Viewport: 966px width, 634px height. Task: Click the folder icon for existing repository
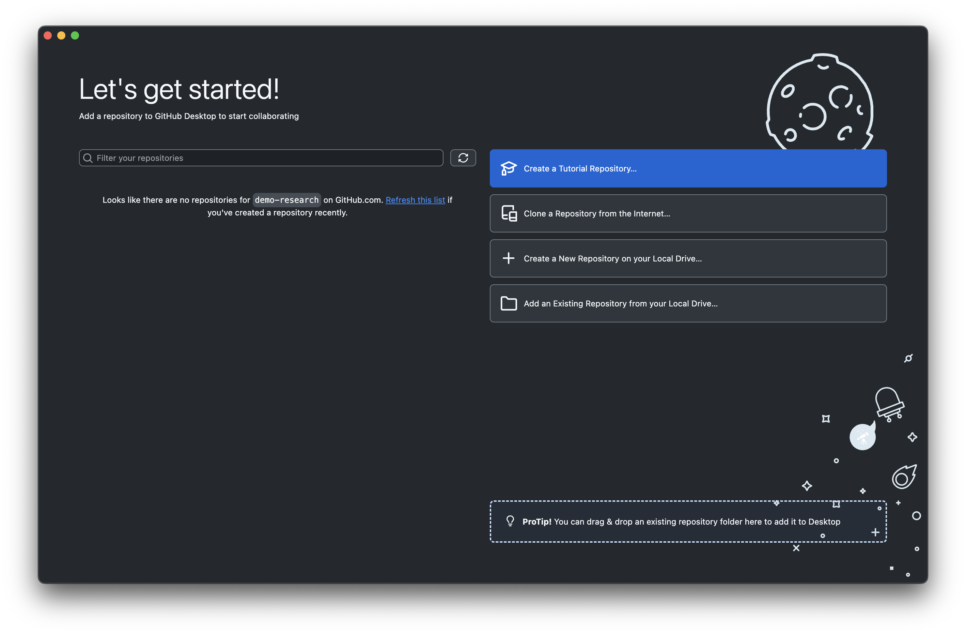pyautogui.click(x=508, y=303)
